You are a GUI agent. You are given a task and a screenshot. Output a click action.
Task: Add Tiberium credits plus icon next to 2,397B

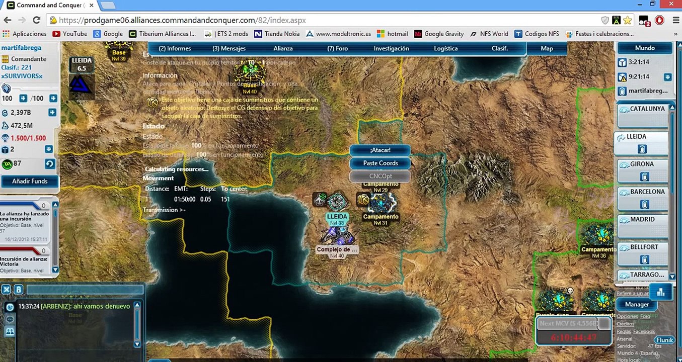click(x=53, y=113)
